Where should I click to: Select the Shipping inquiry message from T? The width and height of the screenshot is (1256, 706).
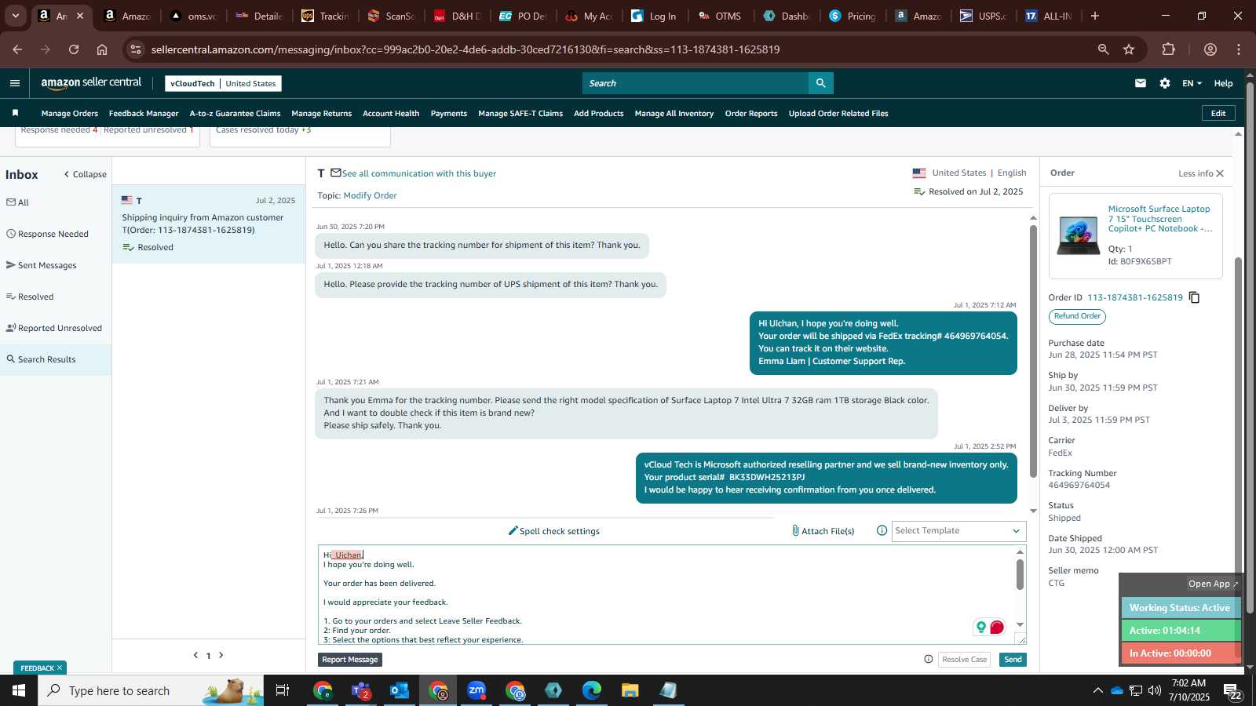(x=209, y=224)
